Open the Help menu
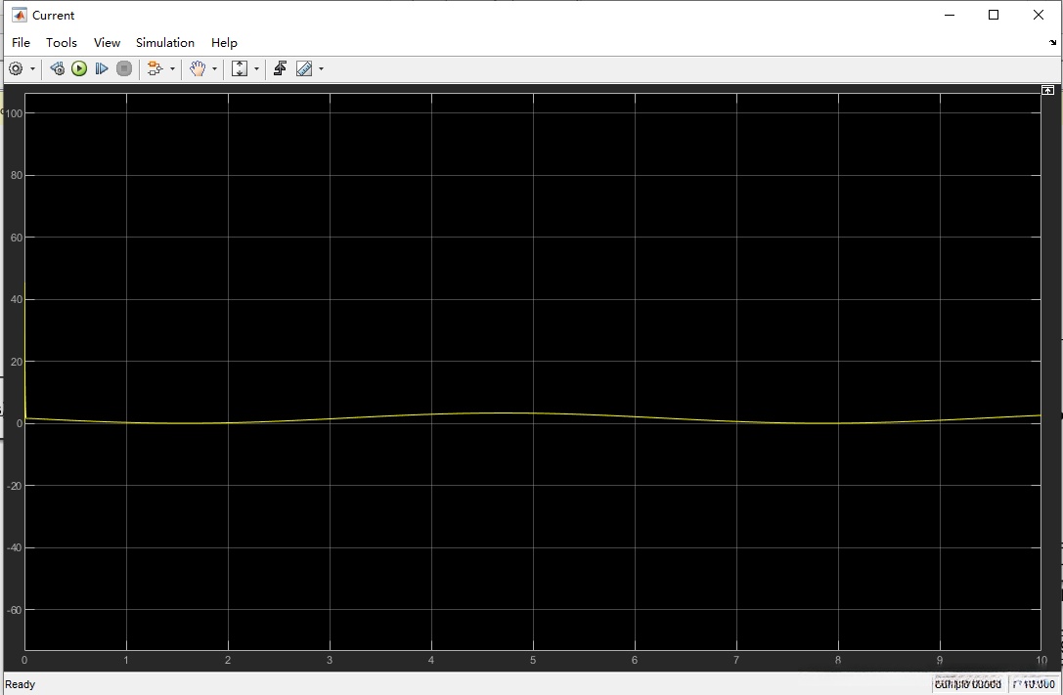The height and width of the screenshot is (695, 1063). click(224, 43)
